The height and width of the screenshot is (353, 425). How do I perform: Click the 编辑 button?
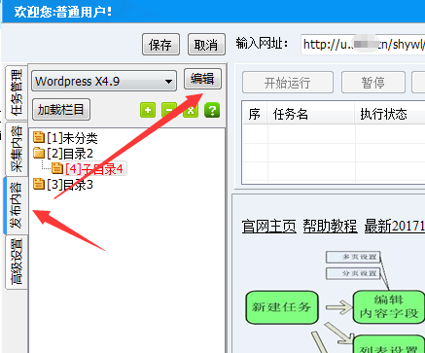202,79
